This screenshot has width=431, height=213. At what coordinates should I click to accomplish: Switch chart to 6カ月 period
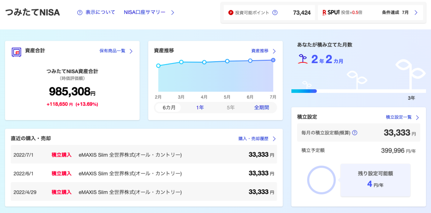169,108
